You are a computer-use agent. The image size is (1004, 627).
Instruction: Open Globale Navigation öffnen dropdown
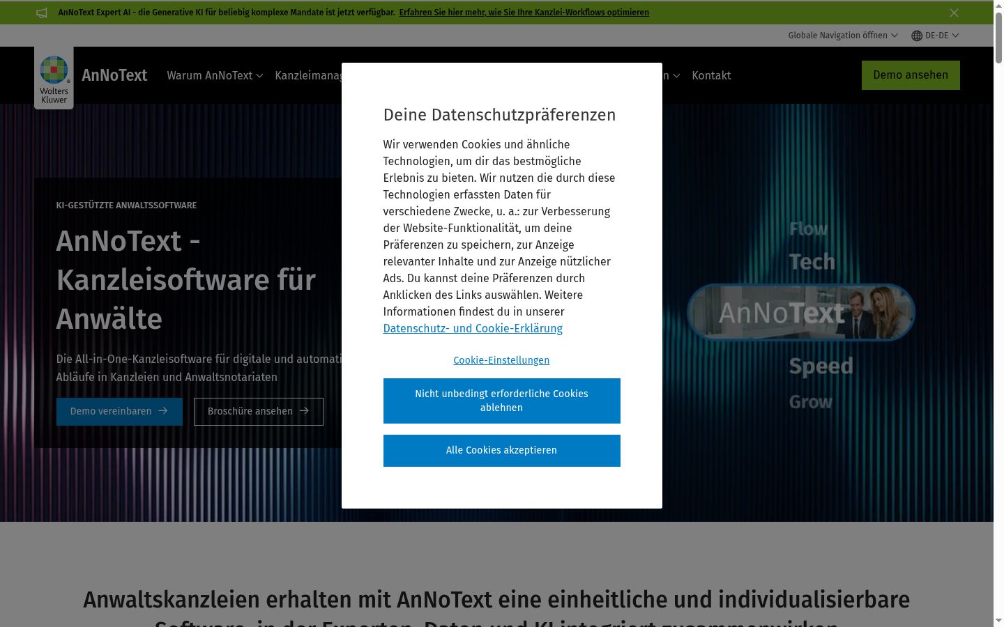coord(843,36)
